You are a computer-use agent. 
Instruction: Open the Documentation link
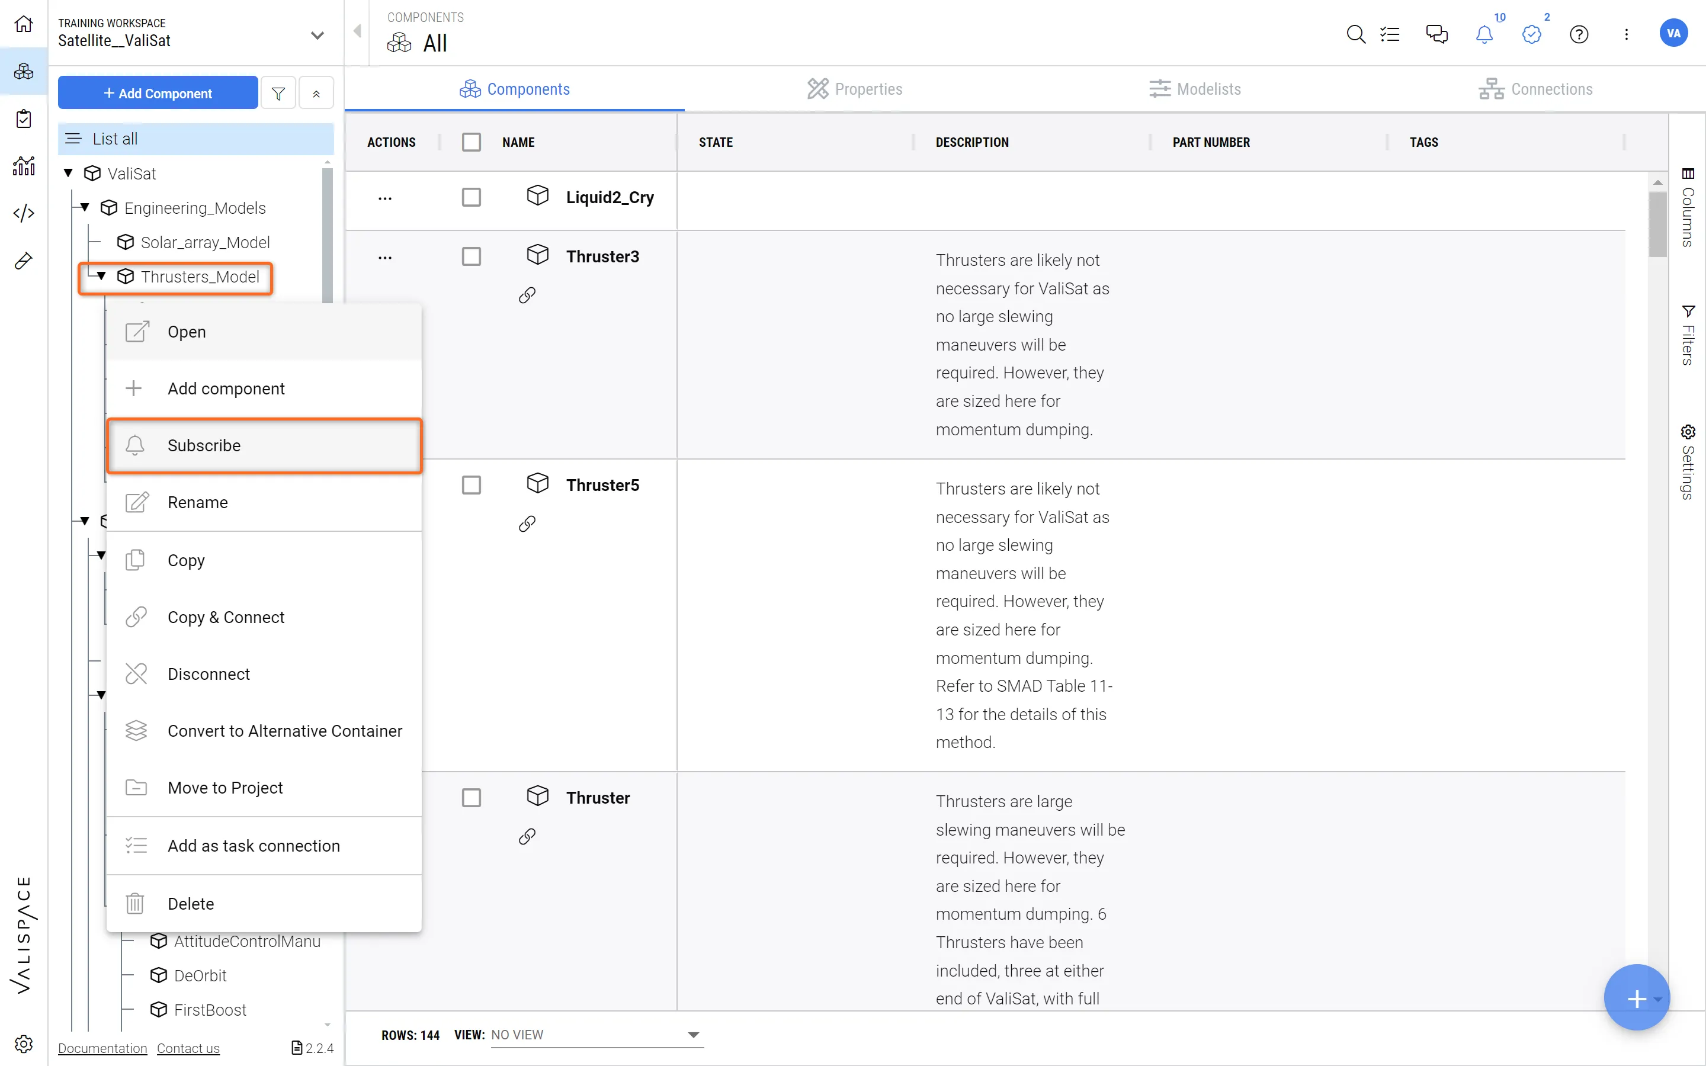(102, 1048)
